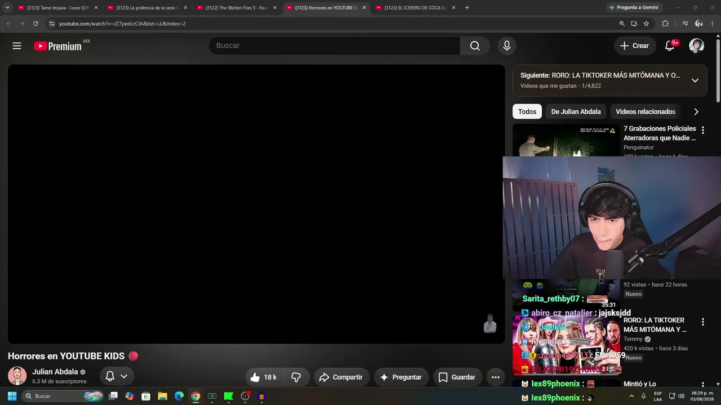Open File Explorer from the taskbar
This screenshot has height=405, width=721.
(162, 396)
